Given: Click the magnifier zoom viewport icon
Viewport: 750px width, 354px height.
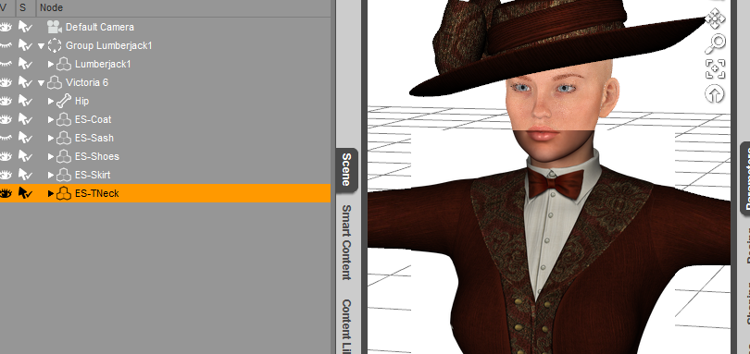Looking at the screenshot, I should (x=715, y=44).
